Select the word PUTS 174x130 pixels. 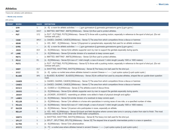coord(18,64)
